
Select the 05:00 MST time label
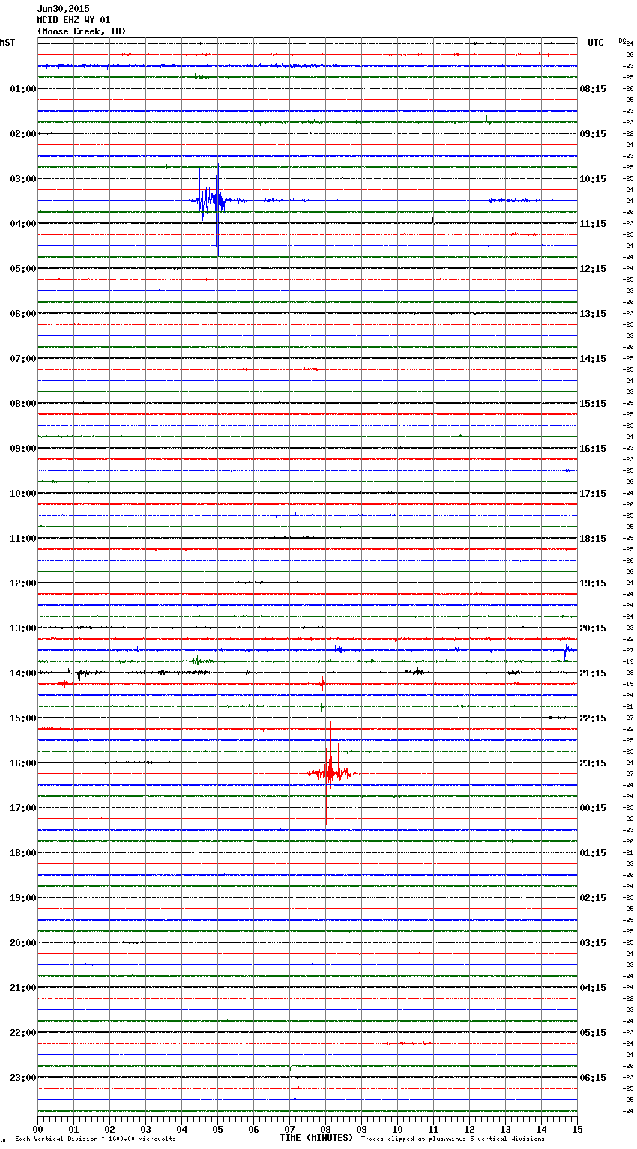(x=23, y=268)
